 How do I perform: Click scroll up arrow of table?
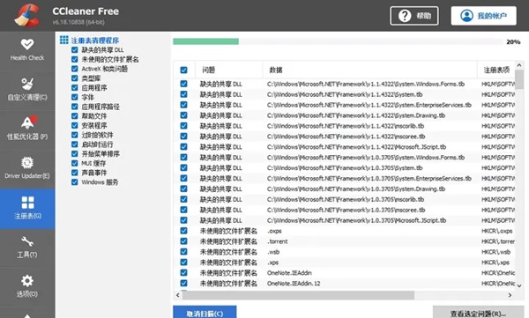[519, 65]
